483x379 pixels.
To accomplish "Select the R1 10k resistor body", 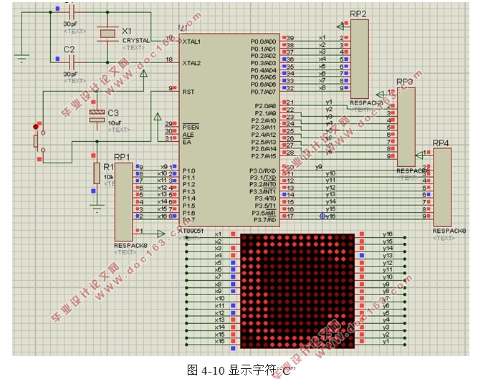I will (x=97, y=173).
